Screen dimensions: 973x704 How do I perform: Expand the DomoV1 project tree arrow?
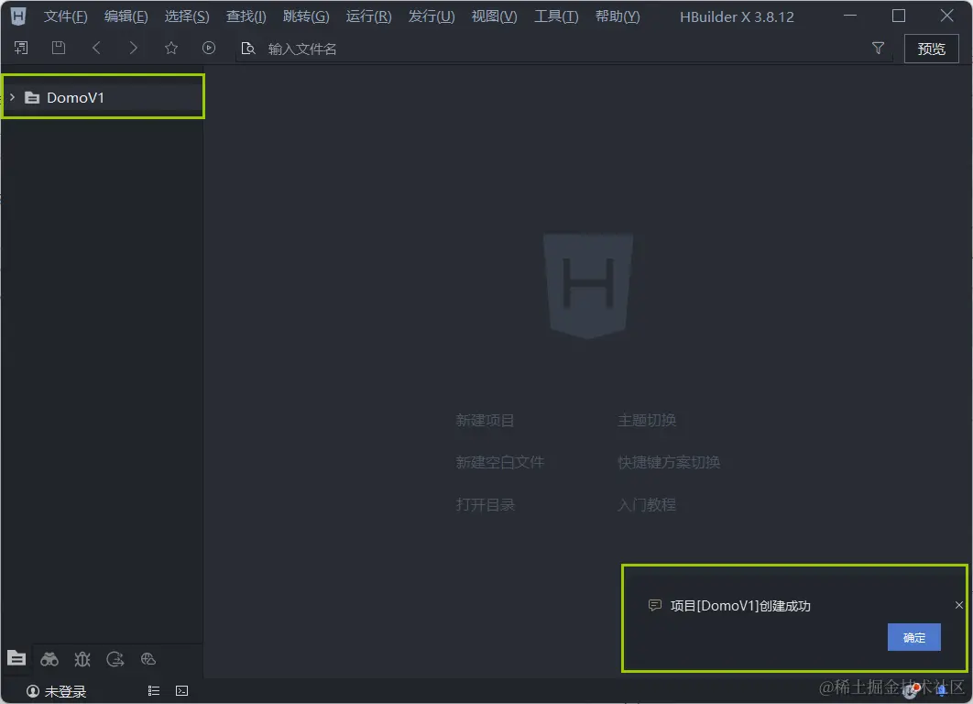12,97
